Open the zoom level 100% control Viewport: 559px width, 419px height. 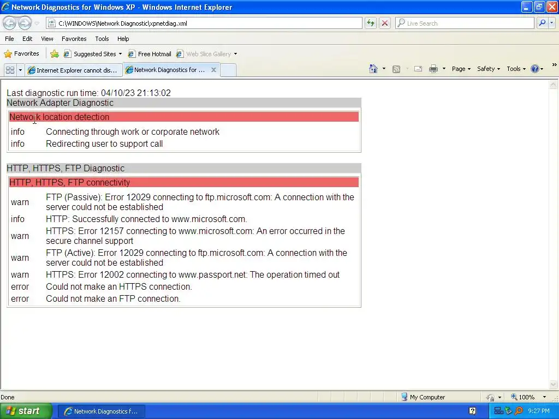click(x=522, y=397)
